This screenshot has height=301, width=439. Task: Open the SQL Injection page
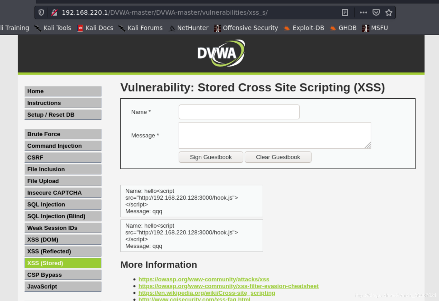[63, 204]
